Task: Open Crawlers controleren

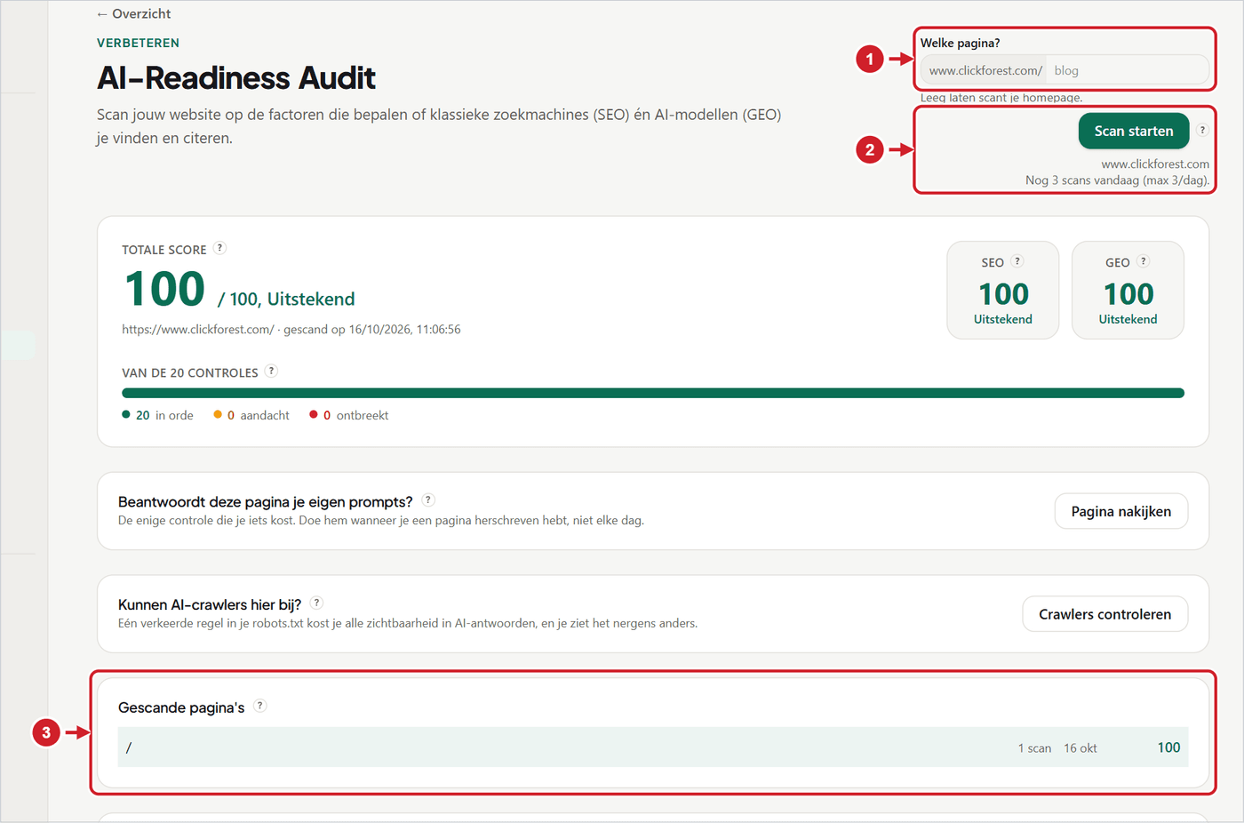Action: click(1105, 614)
